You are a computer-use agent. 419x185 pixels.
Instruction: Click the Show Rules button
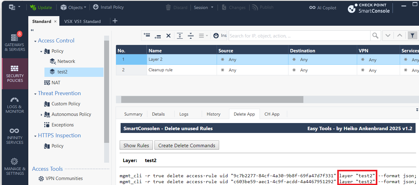[x=136, y=145]
